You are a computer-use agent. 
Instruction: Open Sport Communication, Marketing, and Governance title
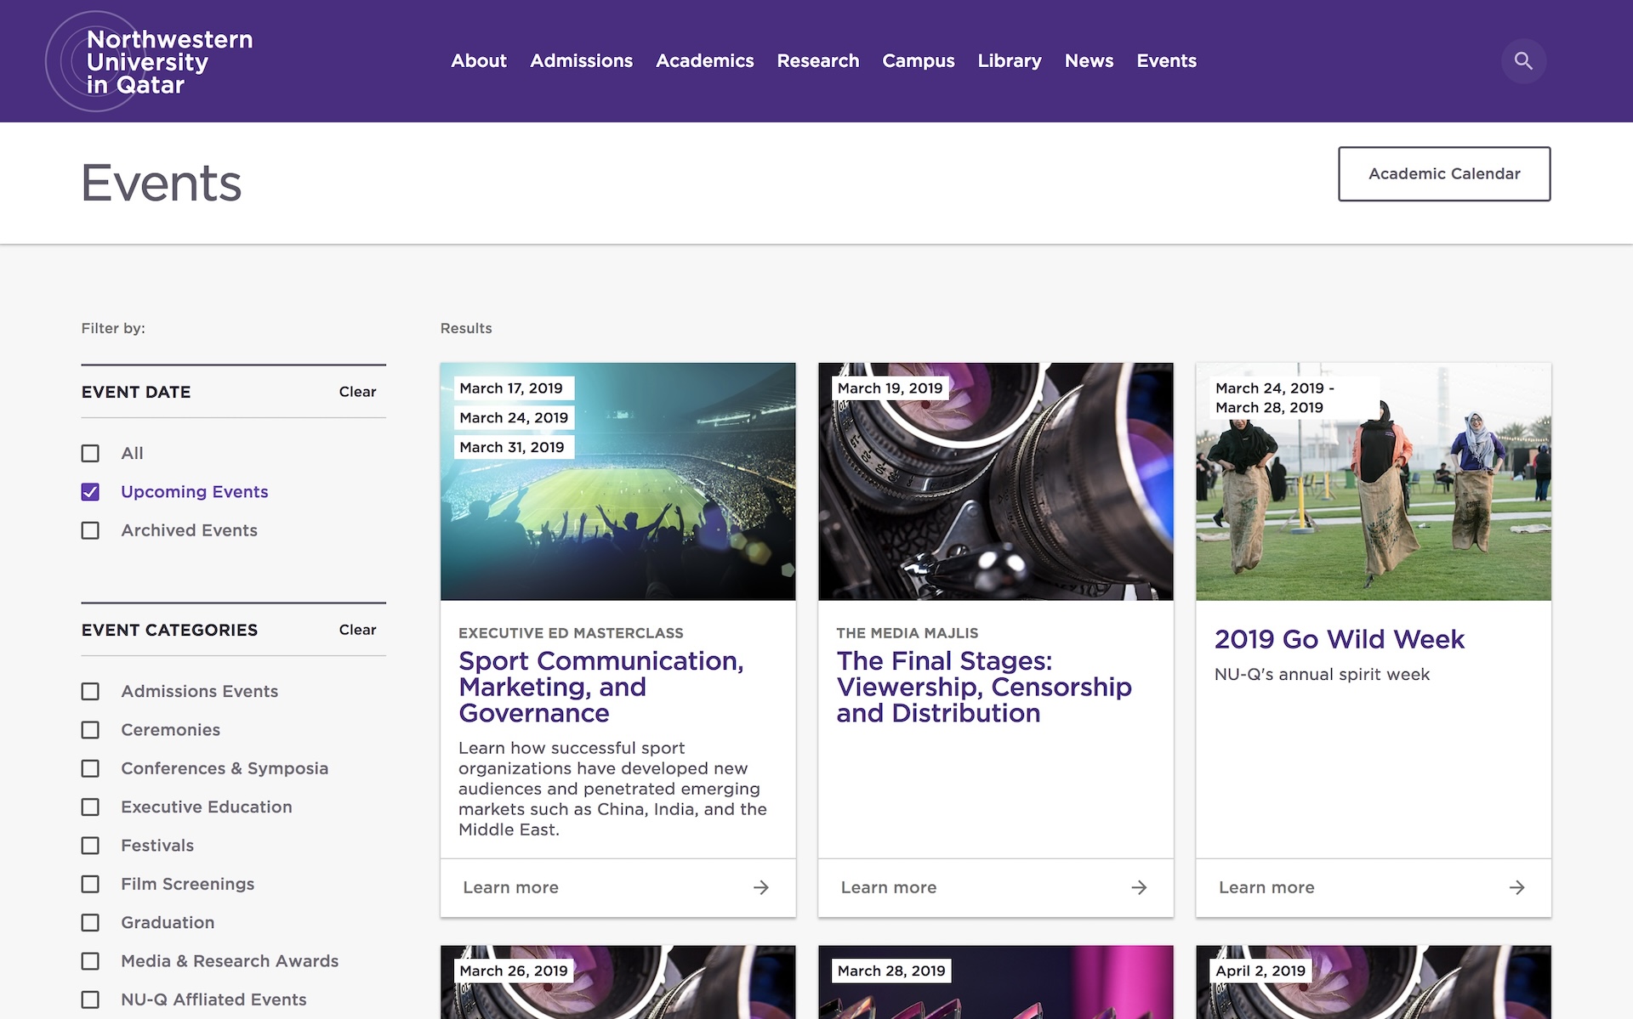pos(600,687)
